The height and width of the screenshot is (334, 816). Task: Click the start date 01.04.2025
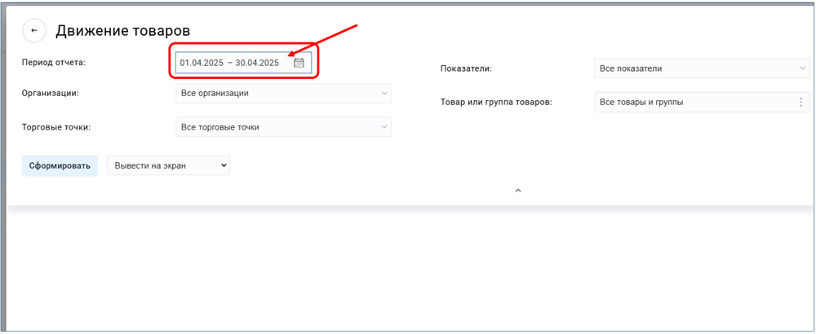(x=202, y=63)
